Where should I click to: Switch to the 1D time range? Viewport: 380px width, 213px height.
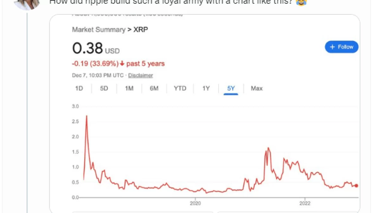point(79,88)
